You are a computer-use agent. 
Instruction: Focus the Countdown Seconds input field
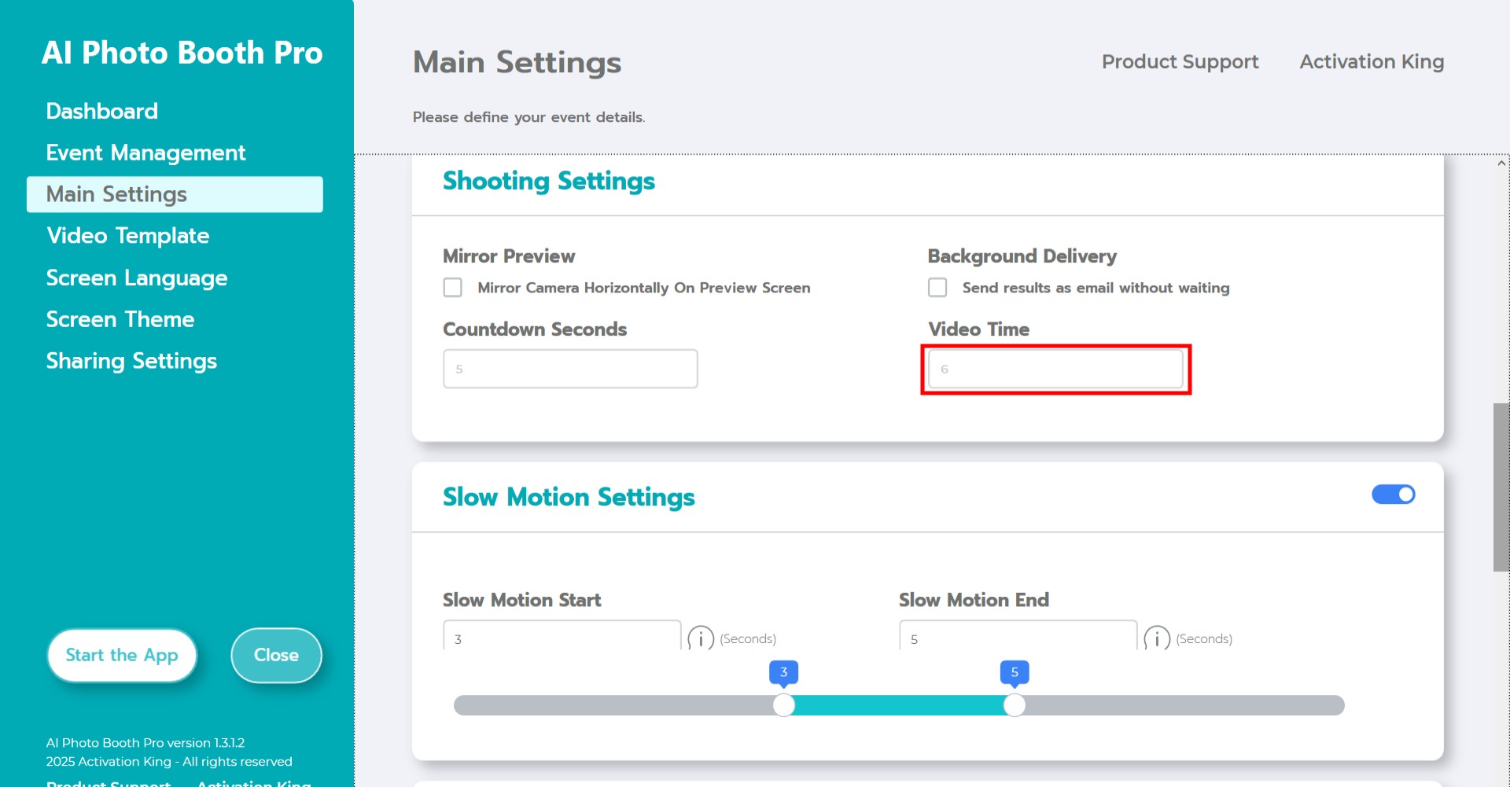570,369
